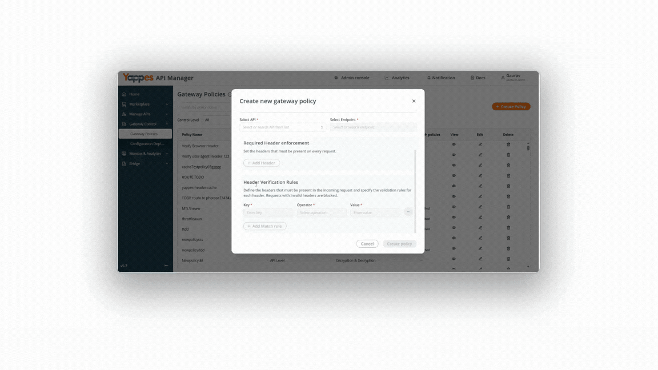Click the Add Match rule button
Viewport: 658px width, 370px height.
click(265, 226)
